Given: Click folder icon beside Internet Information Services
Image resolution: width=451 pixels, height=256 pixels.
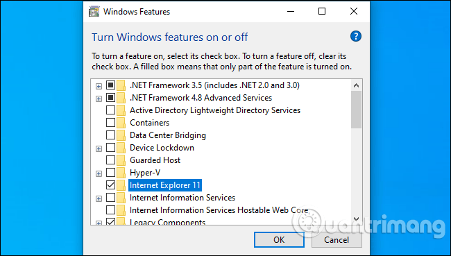Looking at the screenshot, I should pyautogui.click(x=121, y=198).
